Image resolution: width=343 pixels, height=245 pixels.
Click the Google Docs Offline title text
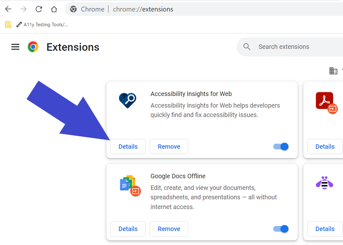tap(178, 176)
